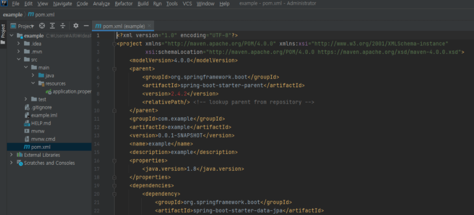474x215 pixels.
Task: Click the Scratches and Consoles icon
Action: click(x=20, y=163)
